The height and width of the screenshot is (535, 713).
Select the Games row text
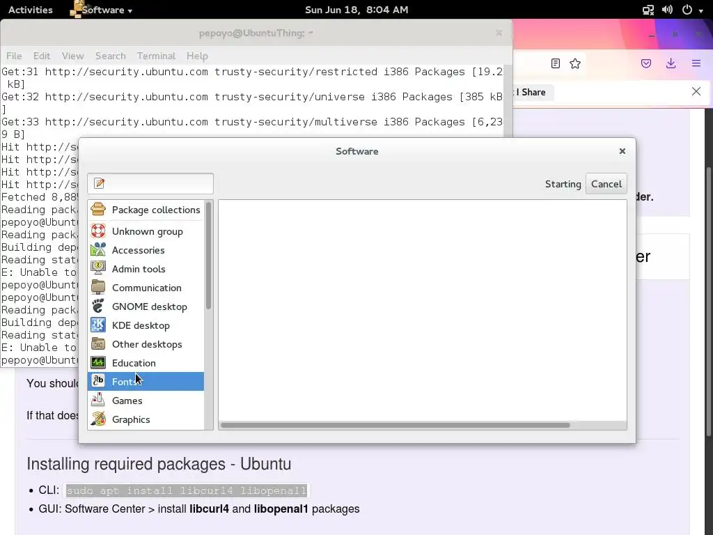pyautogui.click(x=127, y=401)
